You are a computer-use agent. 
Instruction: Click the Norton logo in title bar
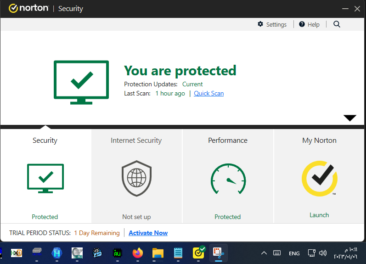click(x=29, y=8)
